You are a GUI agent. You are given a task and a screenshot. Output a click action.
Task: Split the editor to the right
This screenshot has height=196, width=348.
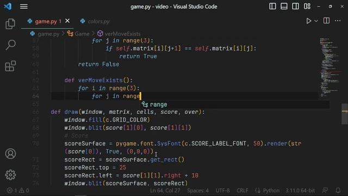point(326,21)
